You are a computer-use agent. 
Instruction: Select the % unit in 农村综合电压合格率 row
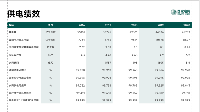tap(51, 93)
